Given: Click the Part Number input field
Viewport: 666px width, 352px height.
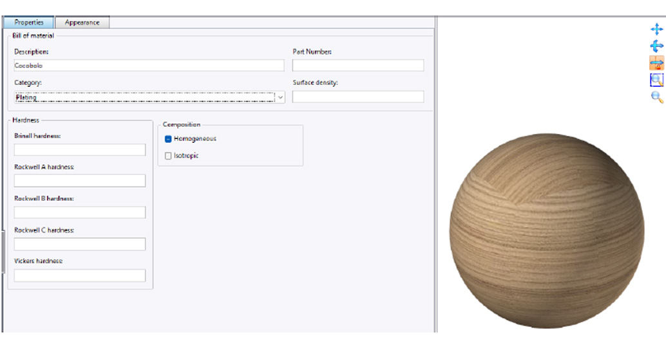Looking at the screenshot, I should 358,66.
